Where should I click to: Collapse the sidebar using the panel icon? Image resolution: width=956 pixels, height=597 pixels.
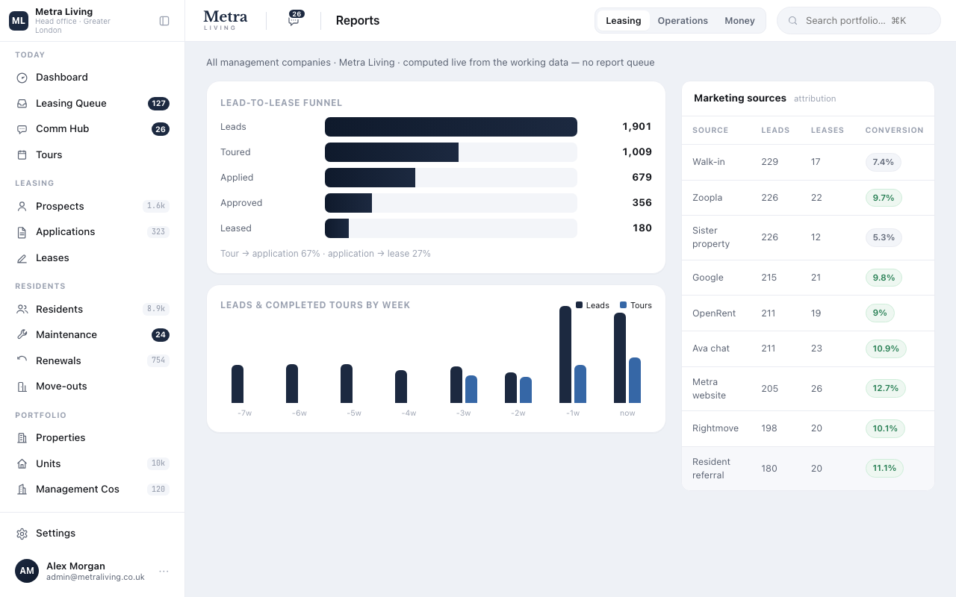tap(164, 21)
